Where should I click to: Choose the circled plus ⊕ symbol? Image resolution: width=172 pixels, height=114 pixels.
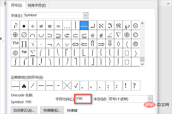click(x=15, y=35)
